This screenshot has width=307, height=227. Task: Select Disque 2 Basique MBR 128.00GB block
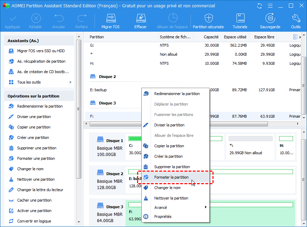pos(107,180)
